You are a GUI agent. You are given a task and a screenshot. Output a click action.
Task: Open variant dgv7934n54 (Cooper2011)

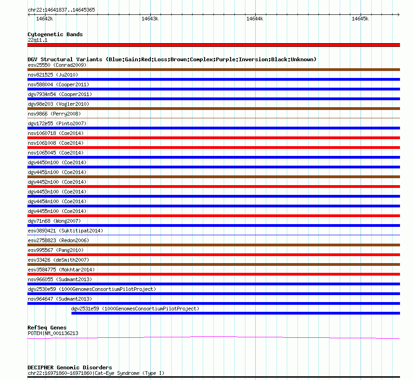coord(60,94)
